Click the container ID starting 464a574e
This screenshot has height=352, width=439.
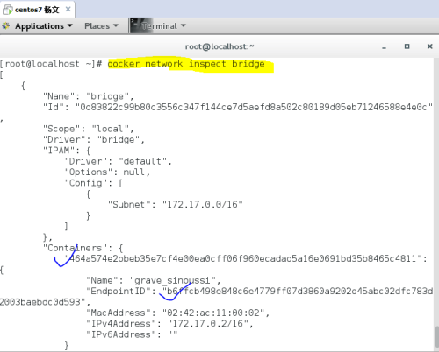(x=243, y=258)
